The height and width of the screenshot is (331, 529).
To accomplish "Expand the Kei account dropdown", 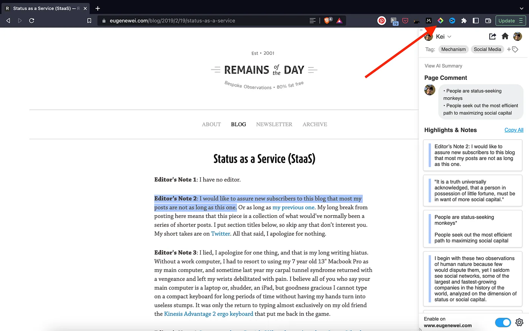I will point(444,37).
